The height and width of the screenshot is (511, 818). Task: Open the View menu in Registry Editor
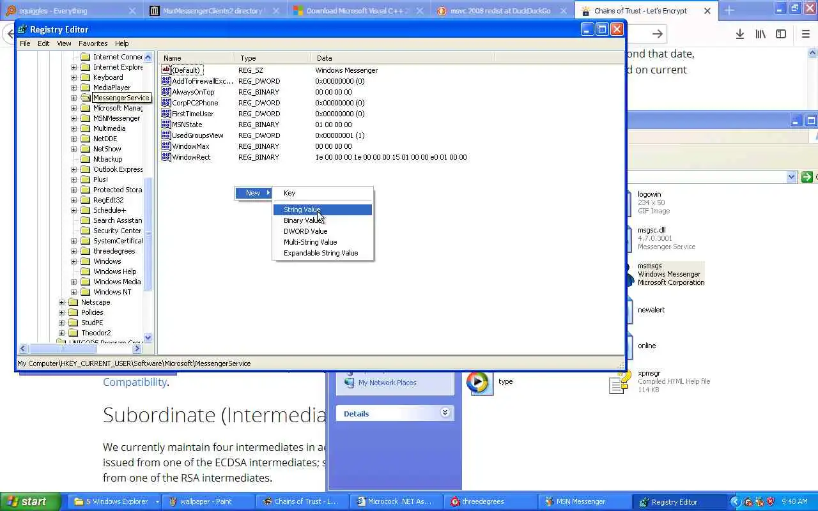tap(64, 43)
